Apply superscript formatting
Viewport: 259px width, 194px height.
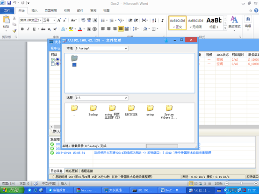click(55, 29)
